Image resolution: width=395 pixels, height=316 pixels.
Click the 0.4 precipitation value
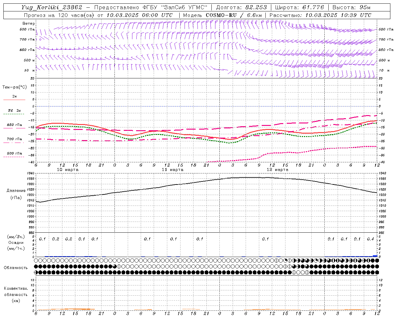(x=370, y=239)
